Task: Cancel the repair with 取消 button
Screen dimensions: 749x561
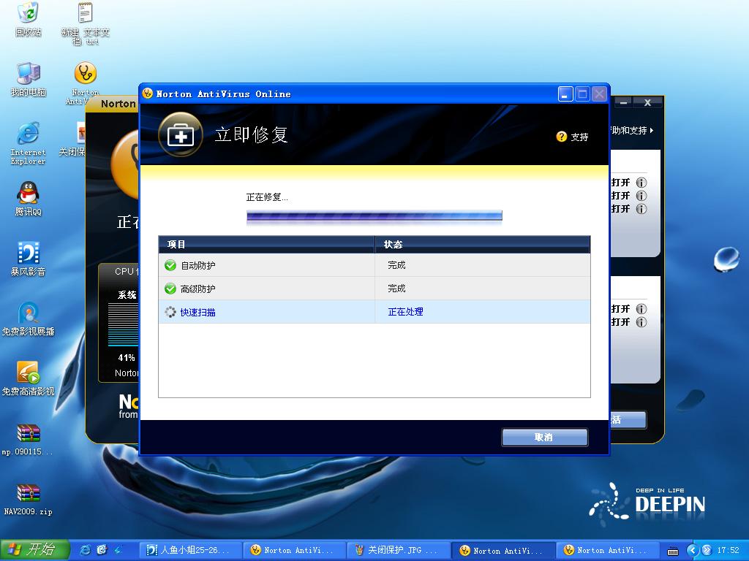Action: click(x=544, y=437)
